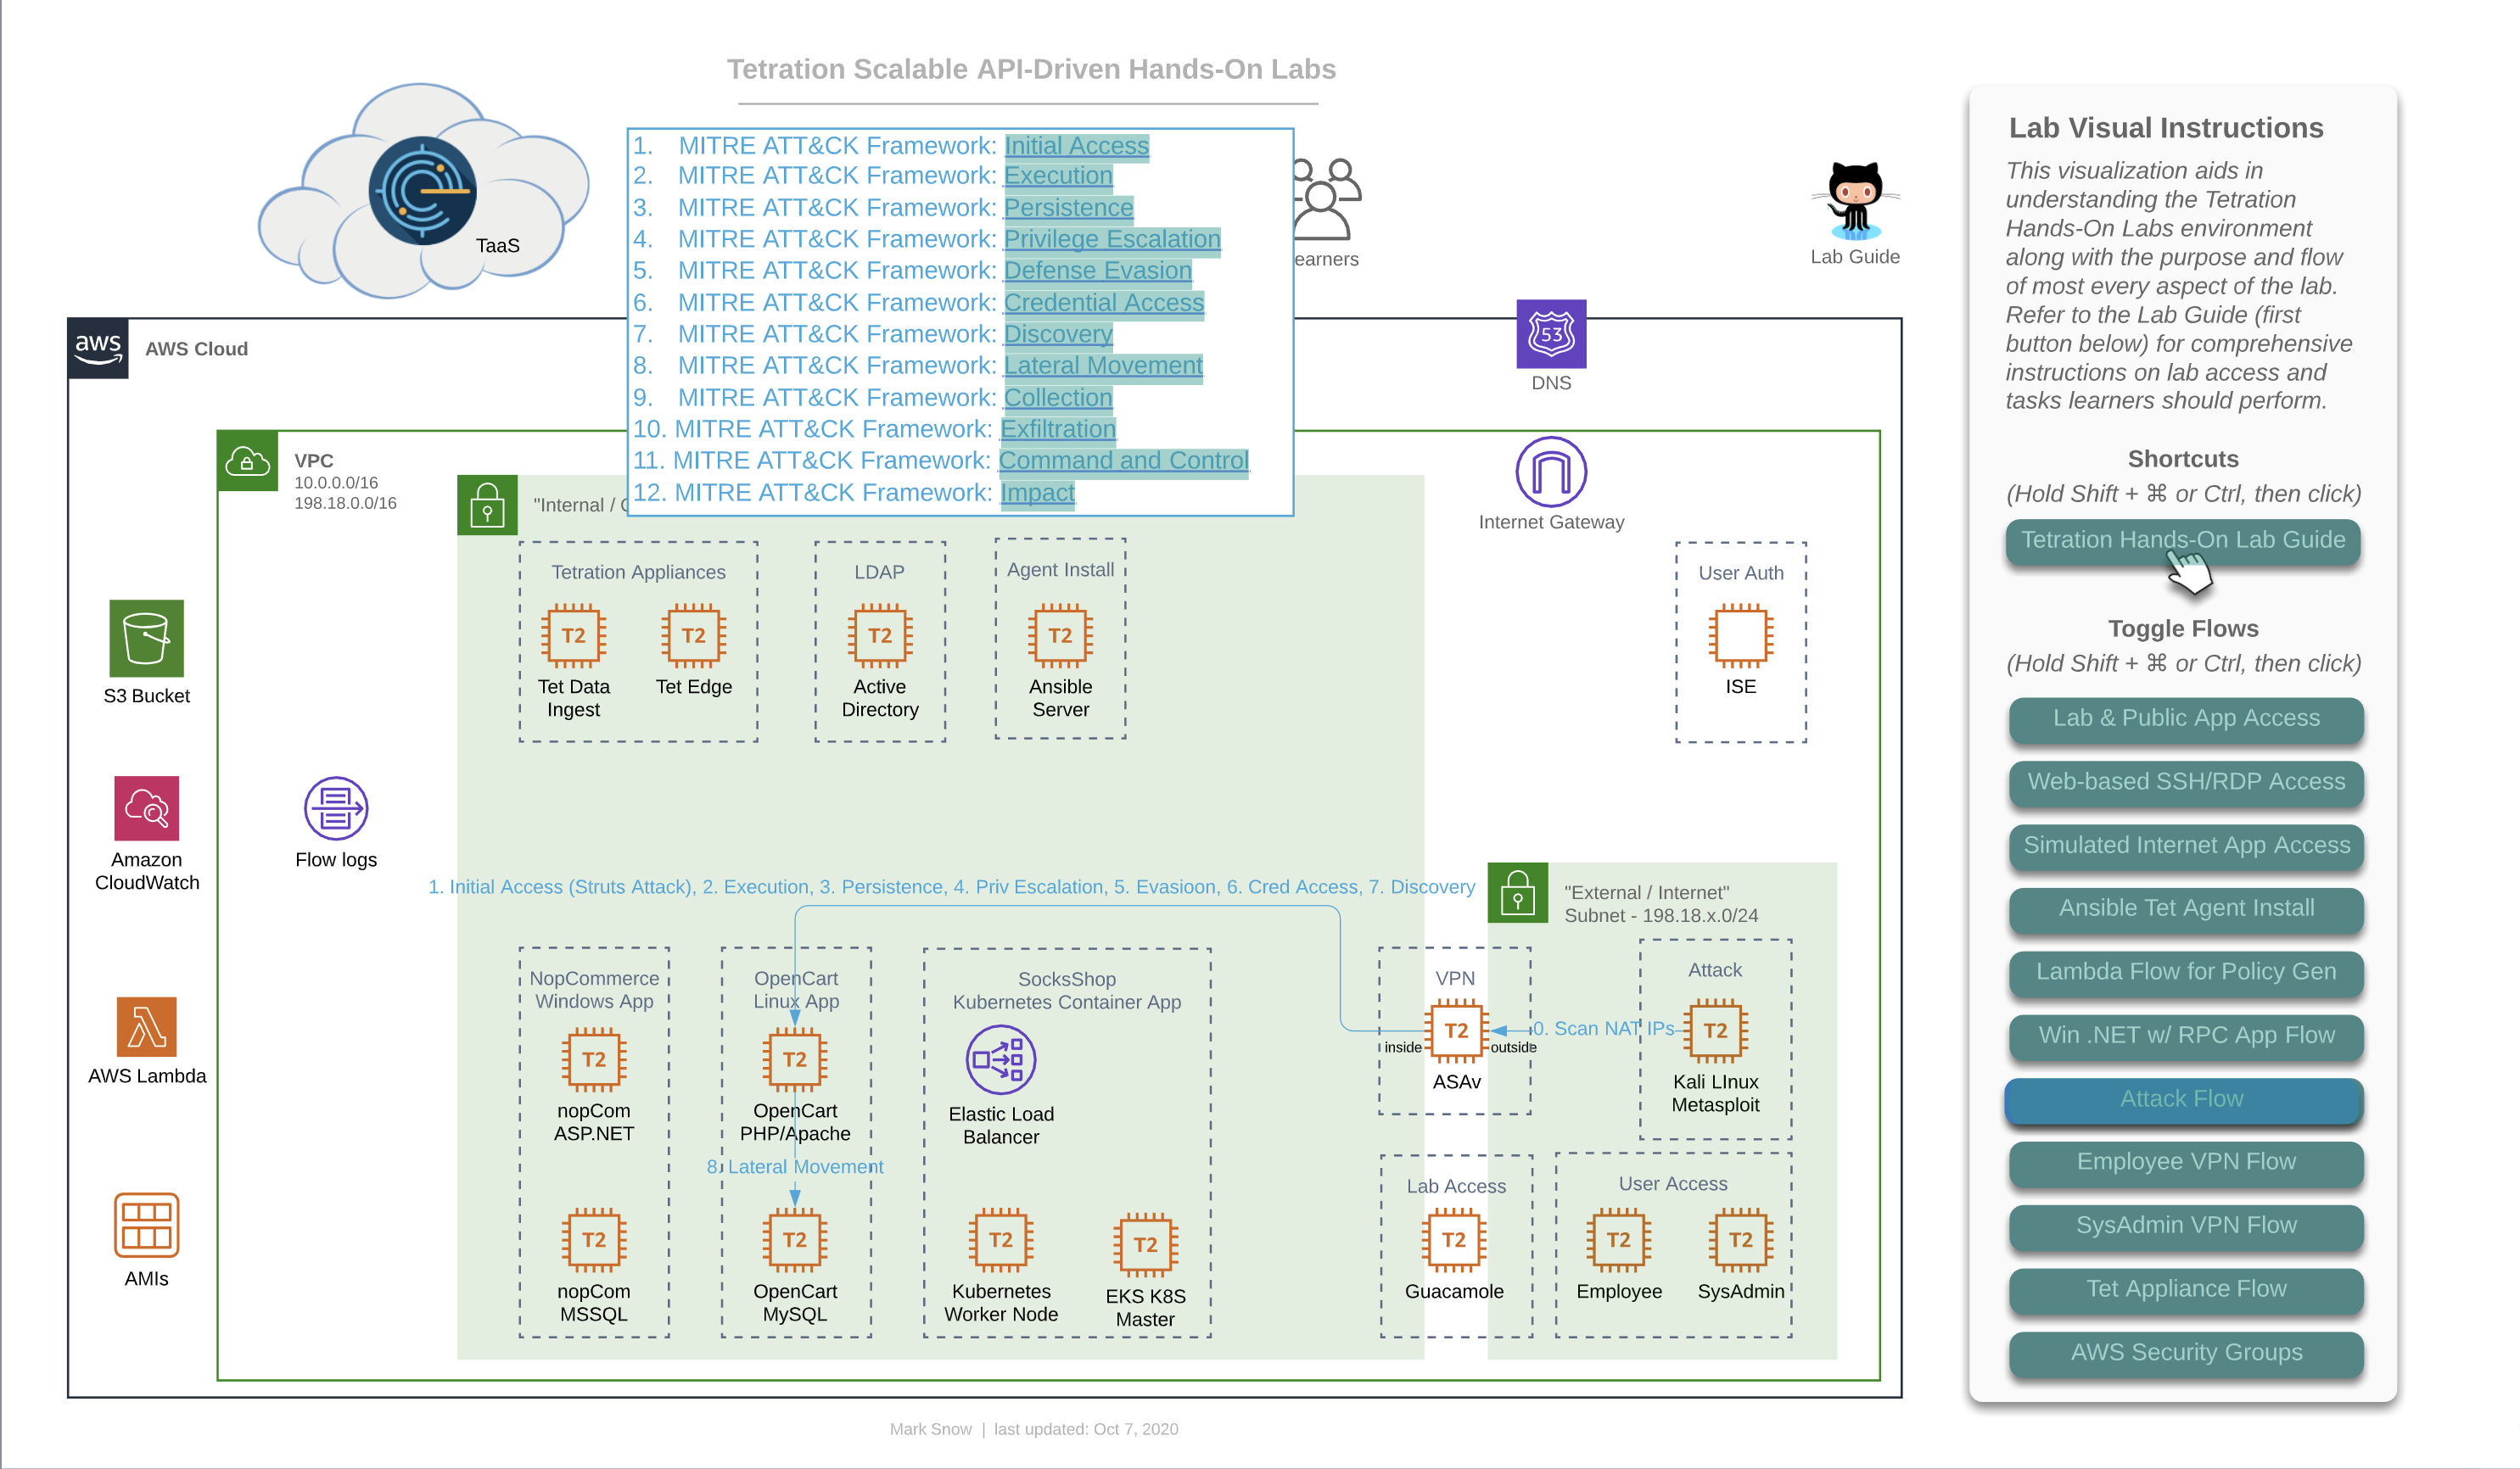The height and width of the screenshot is (1469, 2520).
Task: Open the Lateral Movement MITRE link
Action: 1103,366
